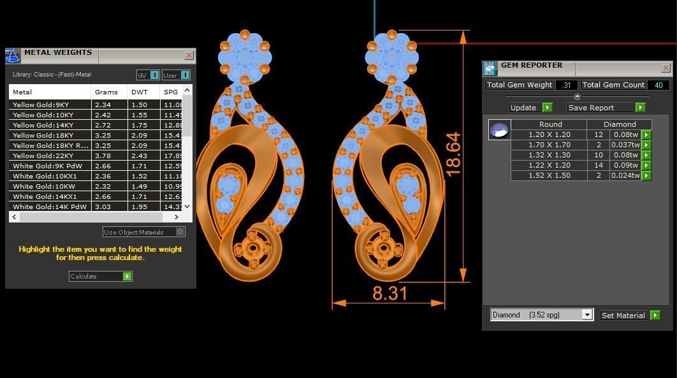
Task: Click the Set Material button
Action: (625, 316)
